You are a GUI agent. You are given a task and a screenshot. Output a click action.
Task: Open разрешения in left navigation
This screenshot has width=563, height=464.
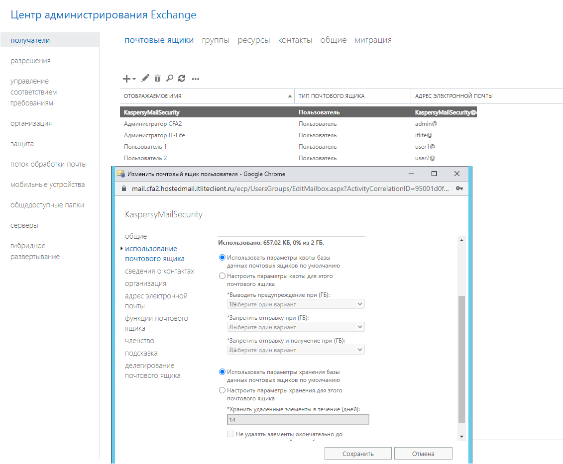30,61
